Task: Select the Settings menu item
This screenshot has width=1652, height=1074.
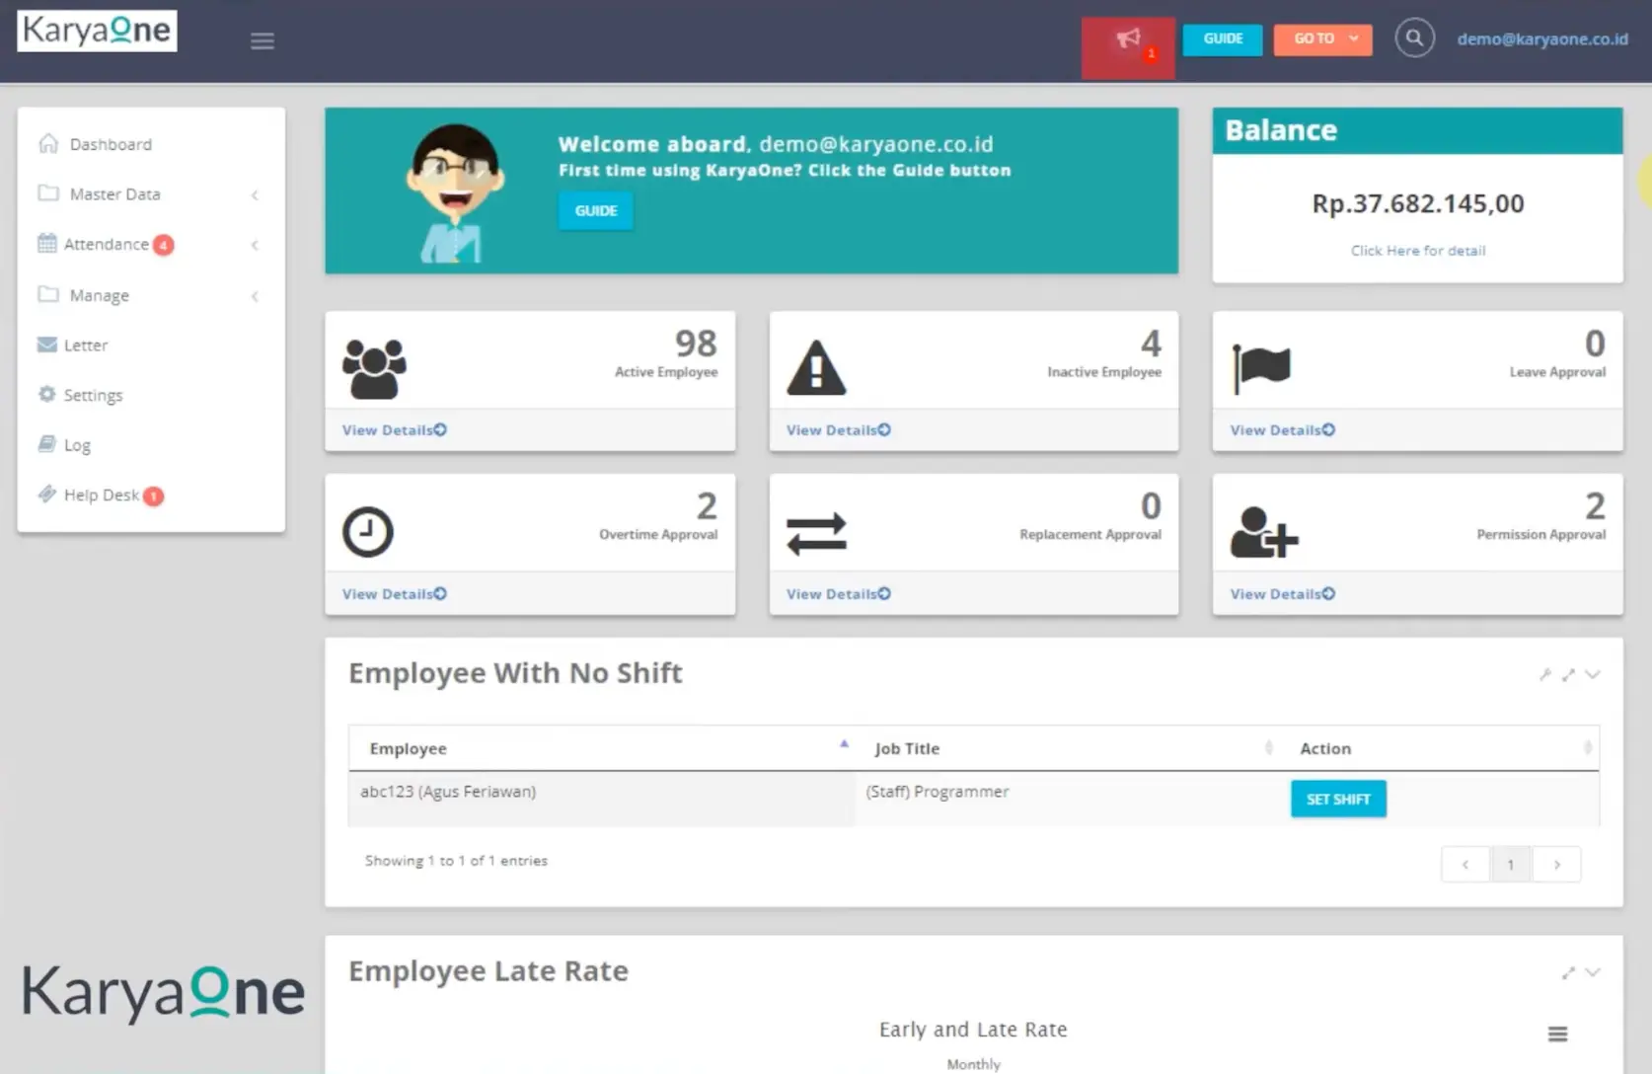Action: click(x=93, y=395)
